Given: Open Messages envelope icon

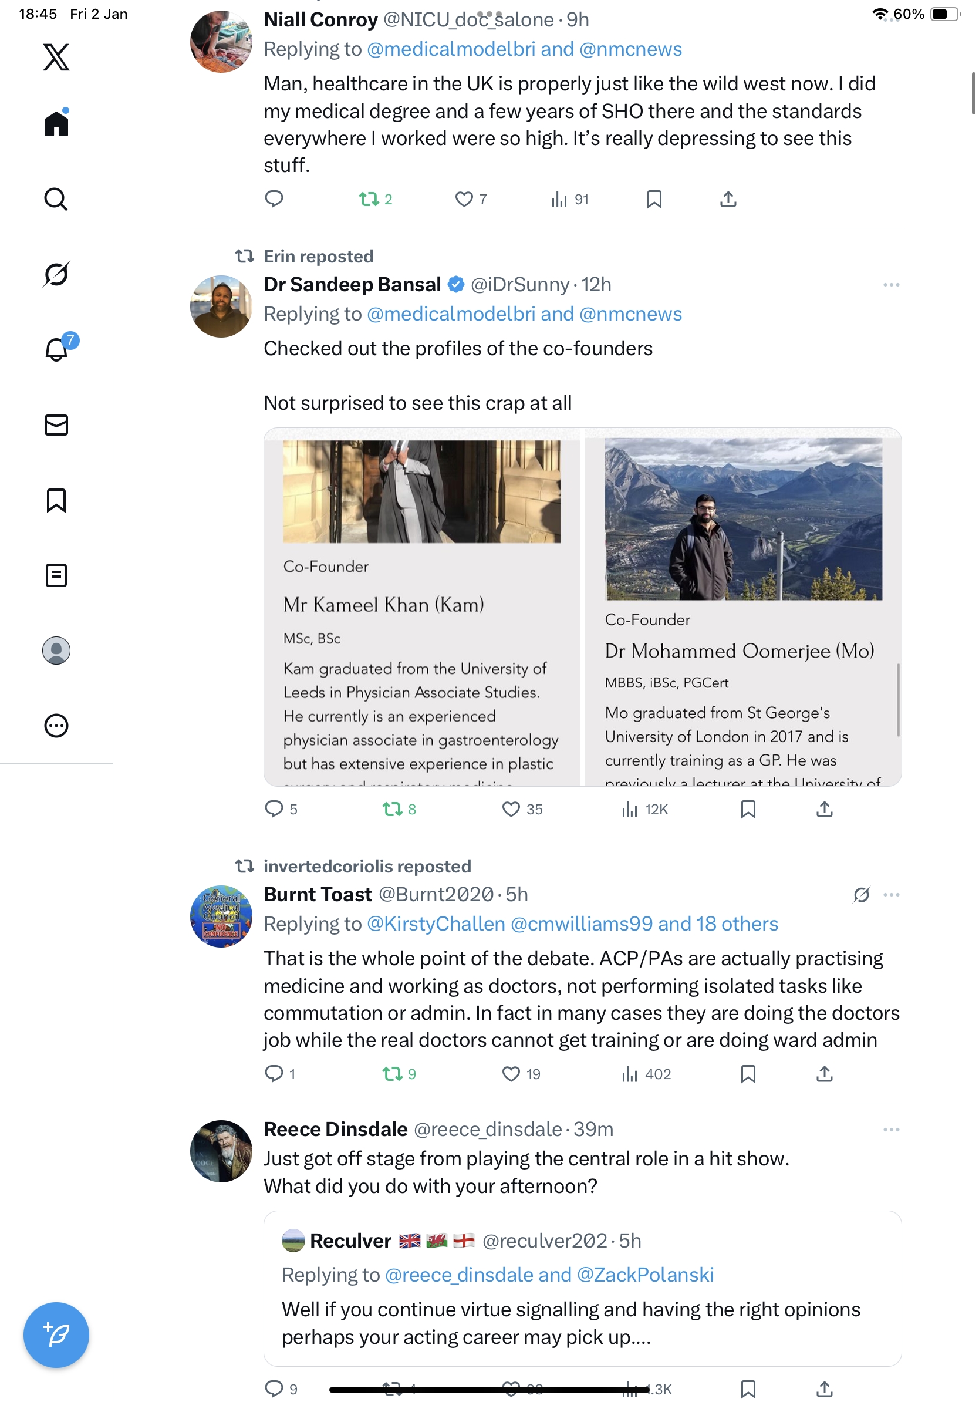Looking at the screenshot, I should click(x=56, y=425).
